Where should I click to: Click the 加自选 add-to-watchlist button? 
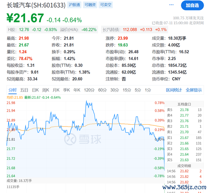pos(192,5)
